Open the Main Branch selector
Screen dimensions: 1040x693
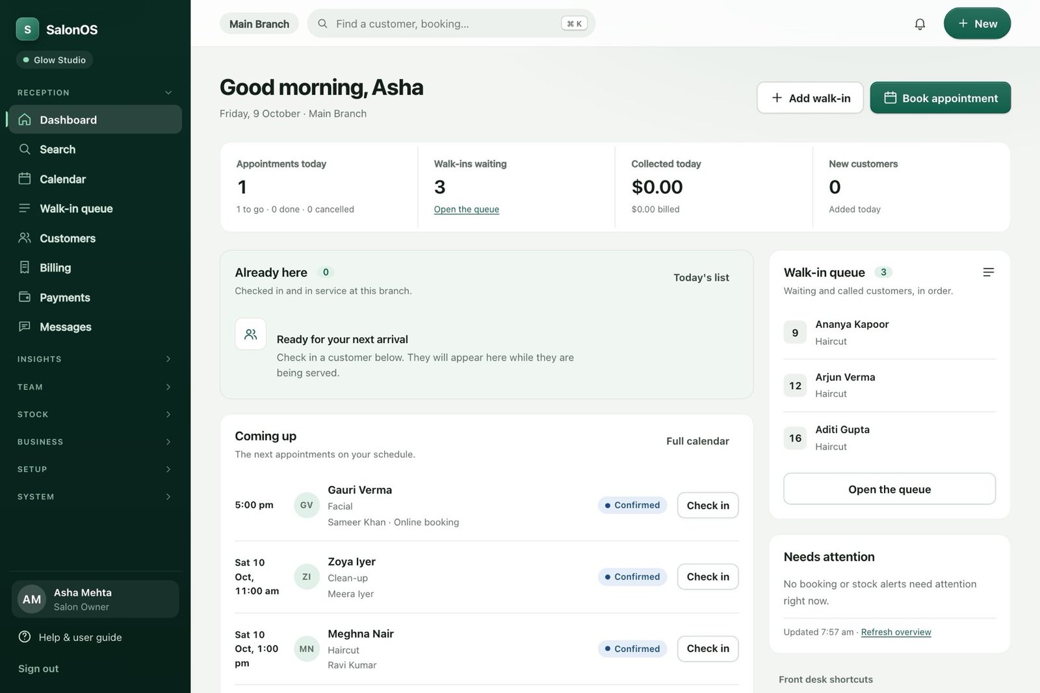tap(259, 24)
